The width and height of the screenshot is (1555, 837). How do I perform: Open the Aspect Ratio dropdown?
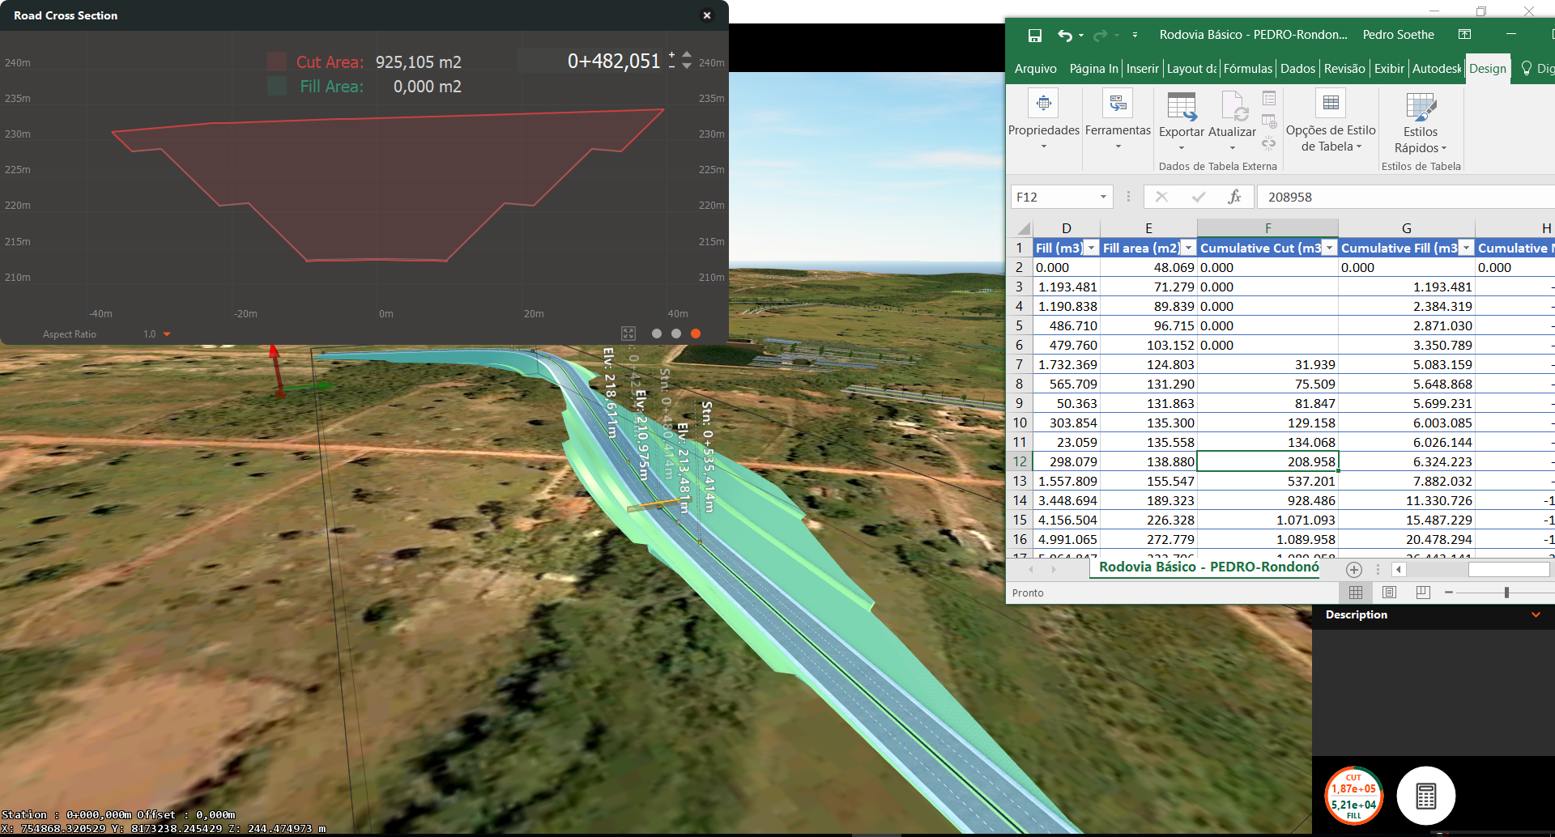click(167, 334)
